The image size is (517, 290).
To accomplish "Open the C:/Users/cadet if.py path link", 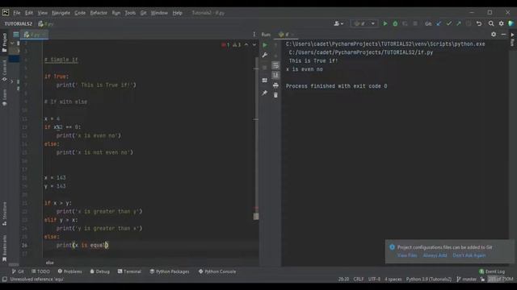I will pos(361,52).
